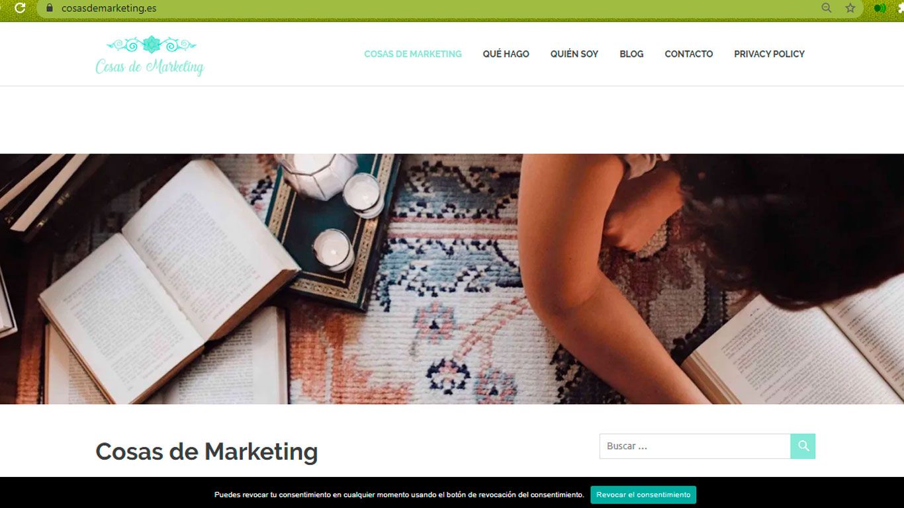Click the Revocar el consentimiento button
Viewport: 904px width, 508px height.
pyautogui.click(x=643, y=495)
